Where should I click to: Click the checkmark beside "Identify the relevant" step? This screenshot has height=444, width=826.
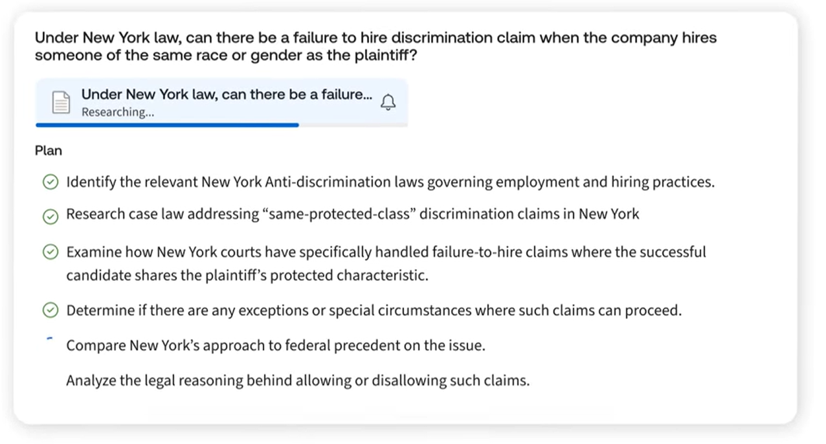click(50, 183)
